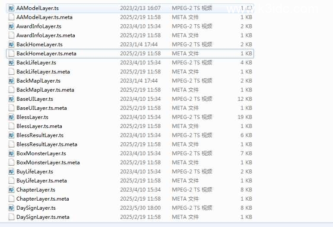Click the DaySignLayer.ts file icon

pos(12,208)
